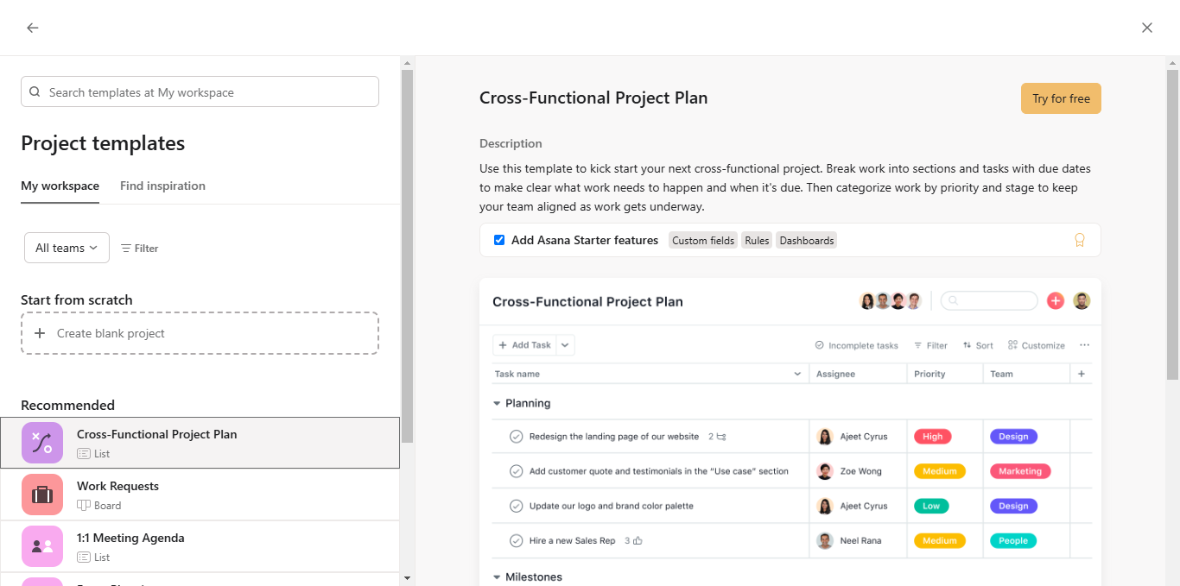Click the Try for free button
1180x586 pixels.
point(1061,98)
